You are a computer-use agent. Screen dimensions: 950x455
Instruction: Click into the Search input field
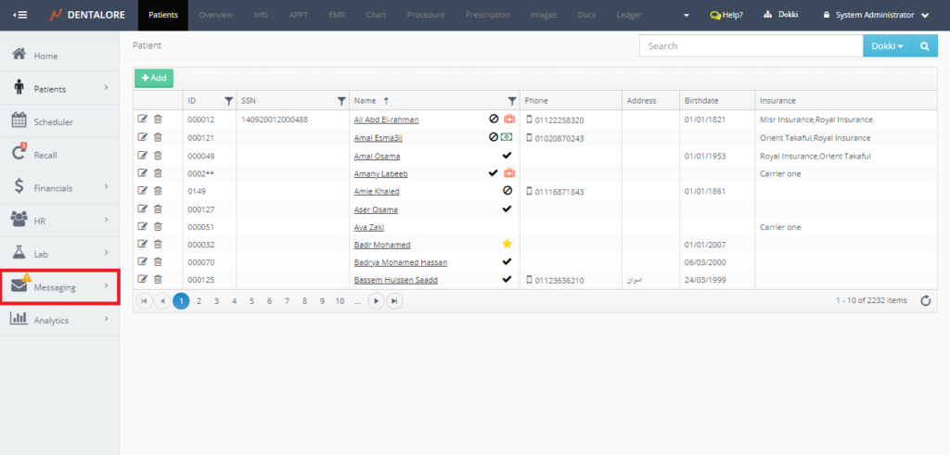click(750, 45)
